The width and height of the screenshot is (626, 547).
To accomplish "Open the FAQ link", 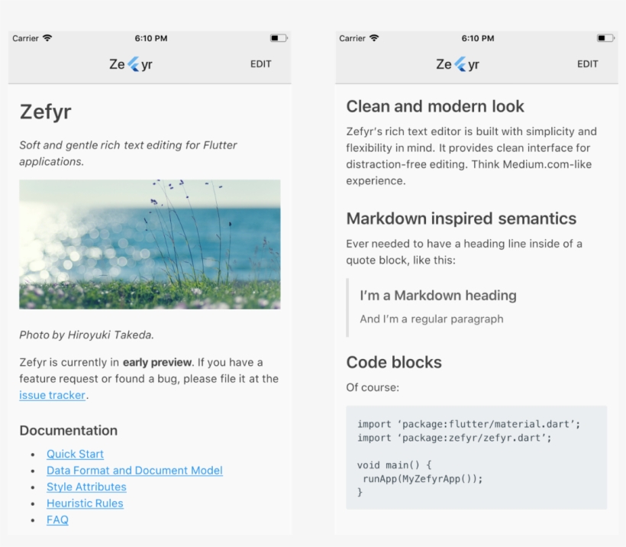I will [x=57, y=519].
